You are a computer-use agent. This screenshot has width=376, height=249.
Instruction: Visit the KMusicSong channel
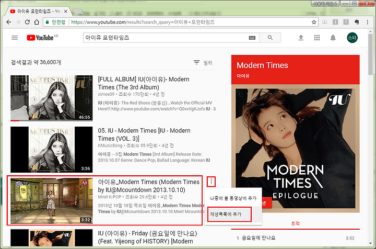click(x=110, y=145)
